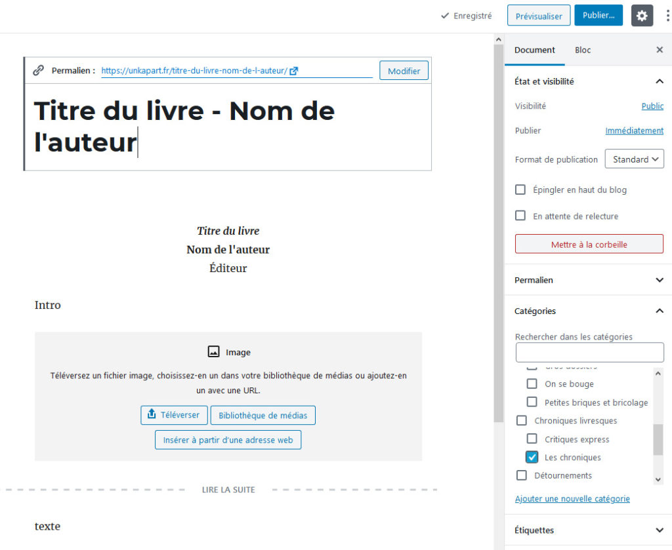Viewport: 672px width, 550px height.
Task: Open permalink external link icon
Action: point(294,71)
